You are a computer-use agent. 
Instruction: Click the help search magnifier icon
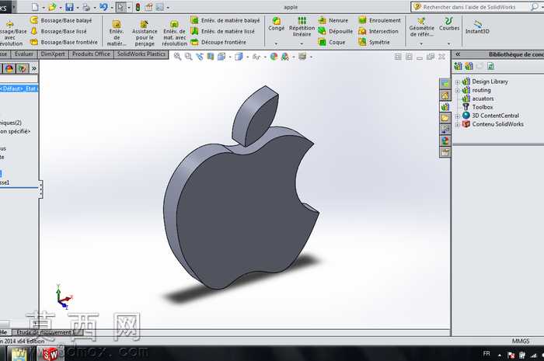coord(535,6)
